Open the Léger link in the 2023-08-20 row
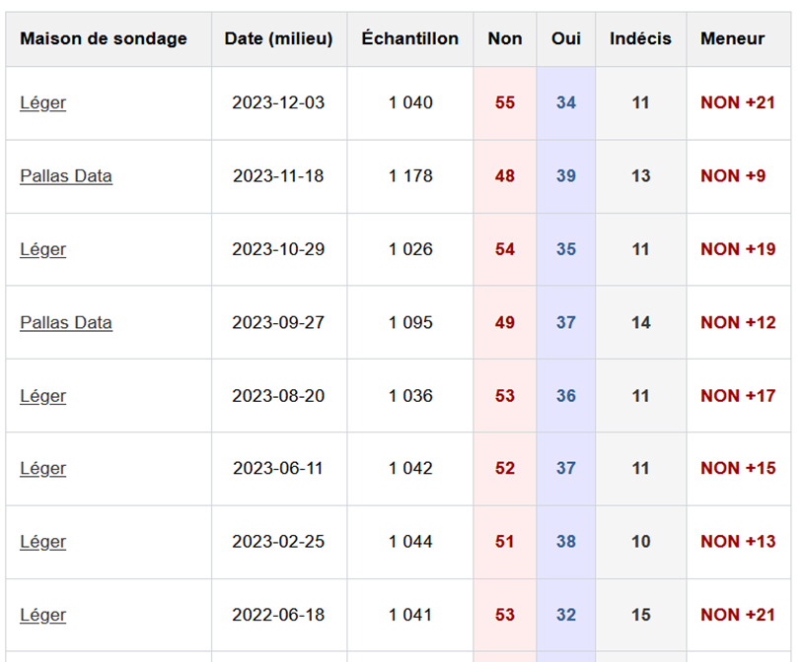The height and width of the screenshot is (662, 803). [43, 396]
